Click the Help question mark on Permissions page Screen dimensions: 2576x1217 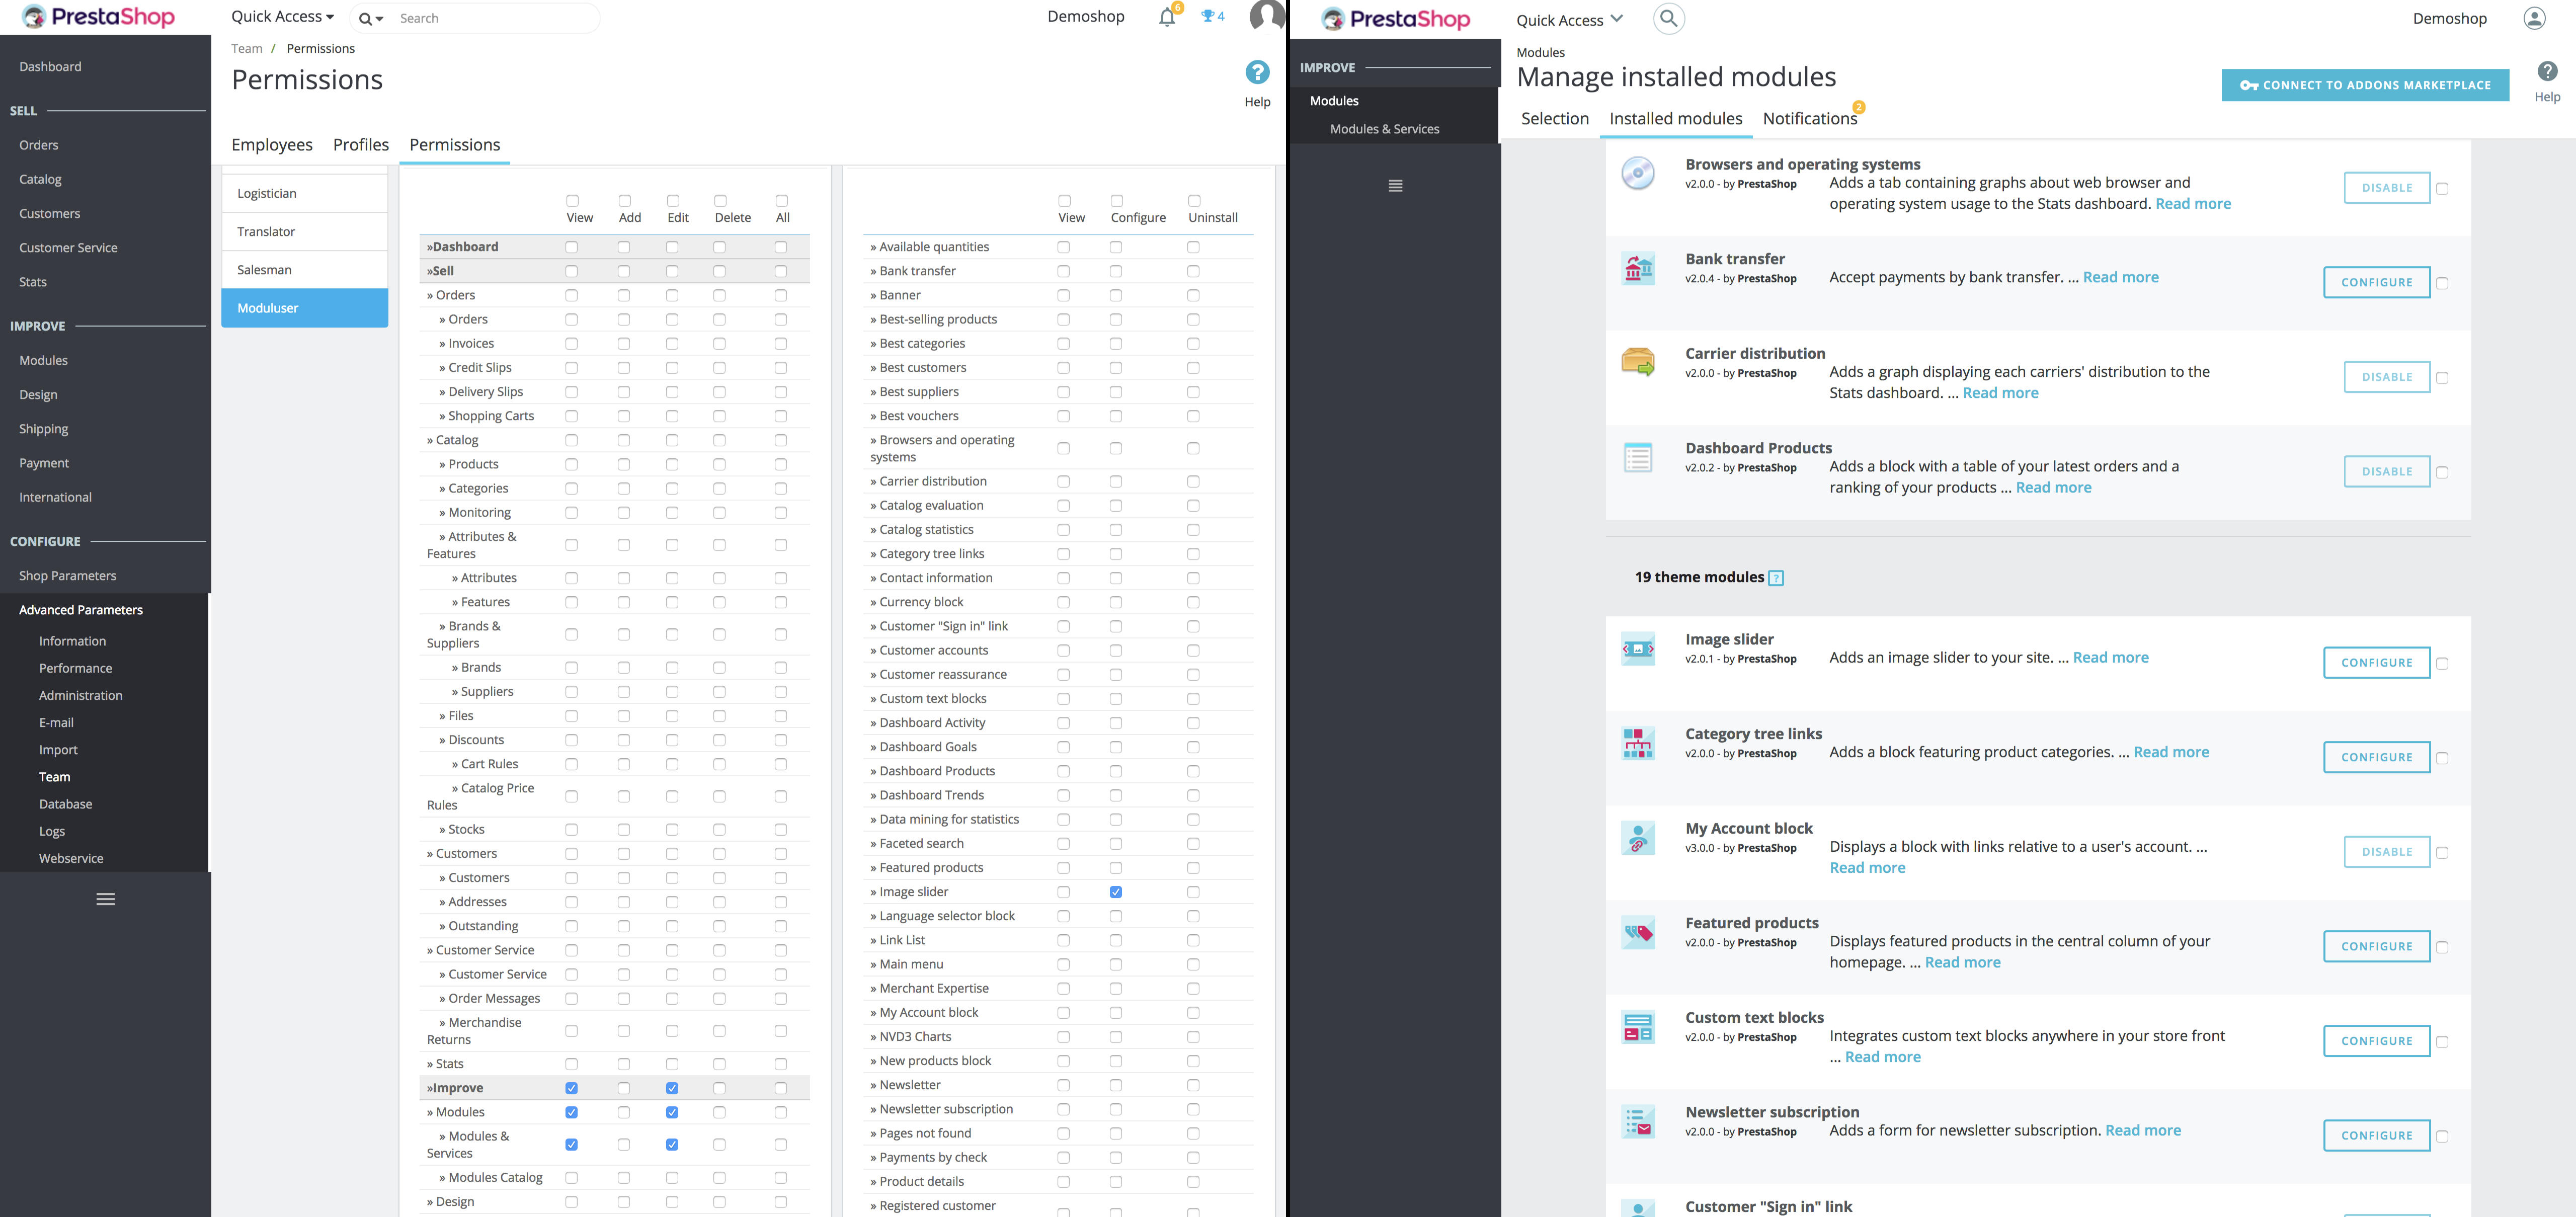click(1257, 73)
